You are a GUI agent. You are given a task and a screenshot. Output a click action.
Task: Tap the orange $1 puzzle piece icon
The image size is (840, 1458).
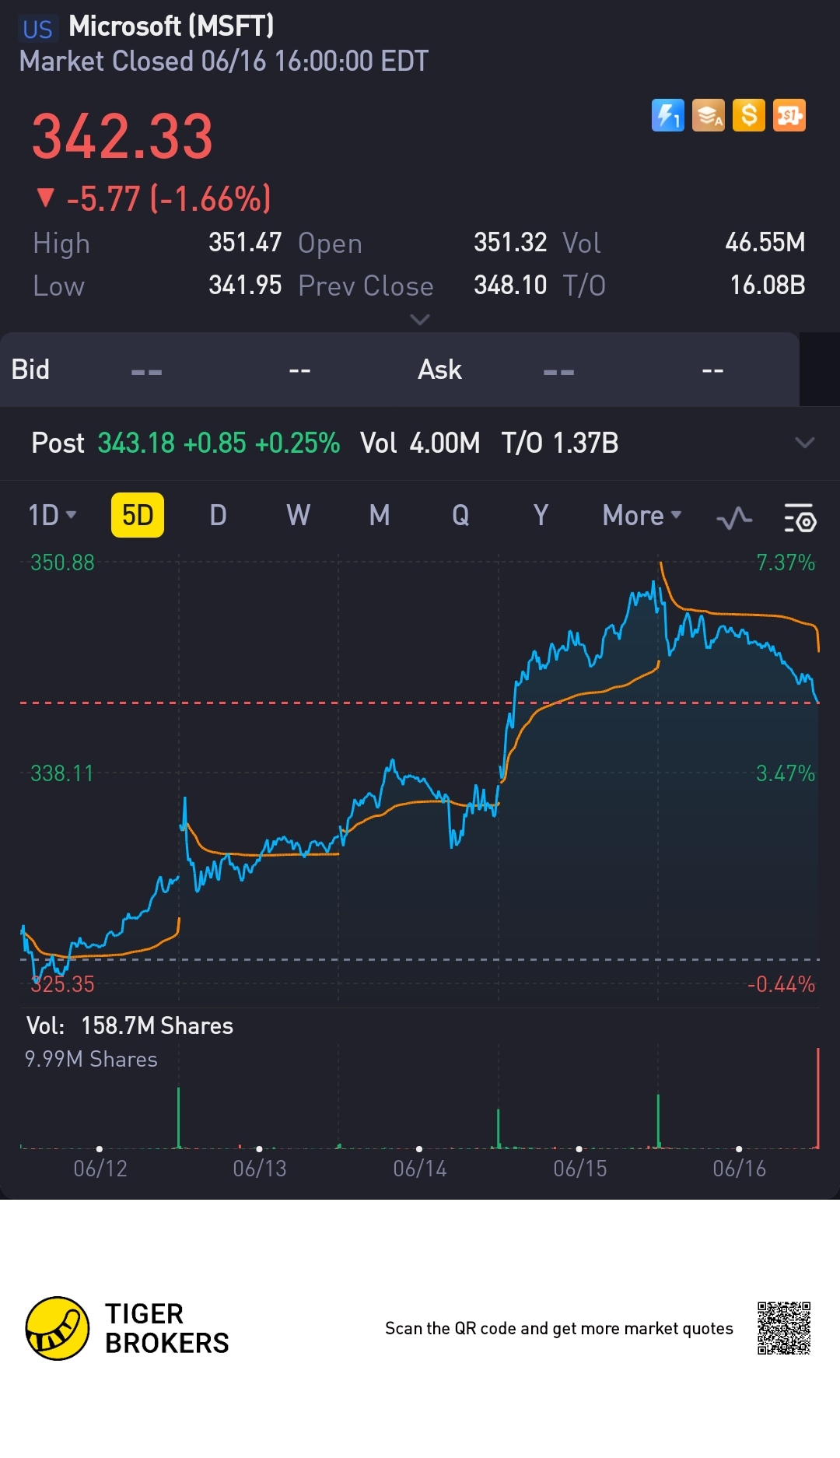(789, 116)
